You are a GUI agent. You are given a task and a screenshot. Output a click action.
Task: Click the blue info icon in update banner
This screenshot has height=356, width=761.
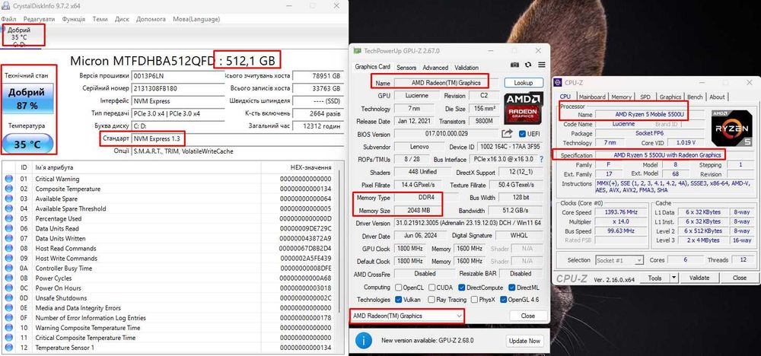tap(364, 341)
